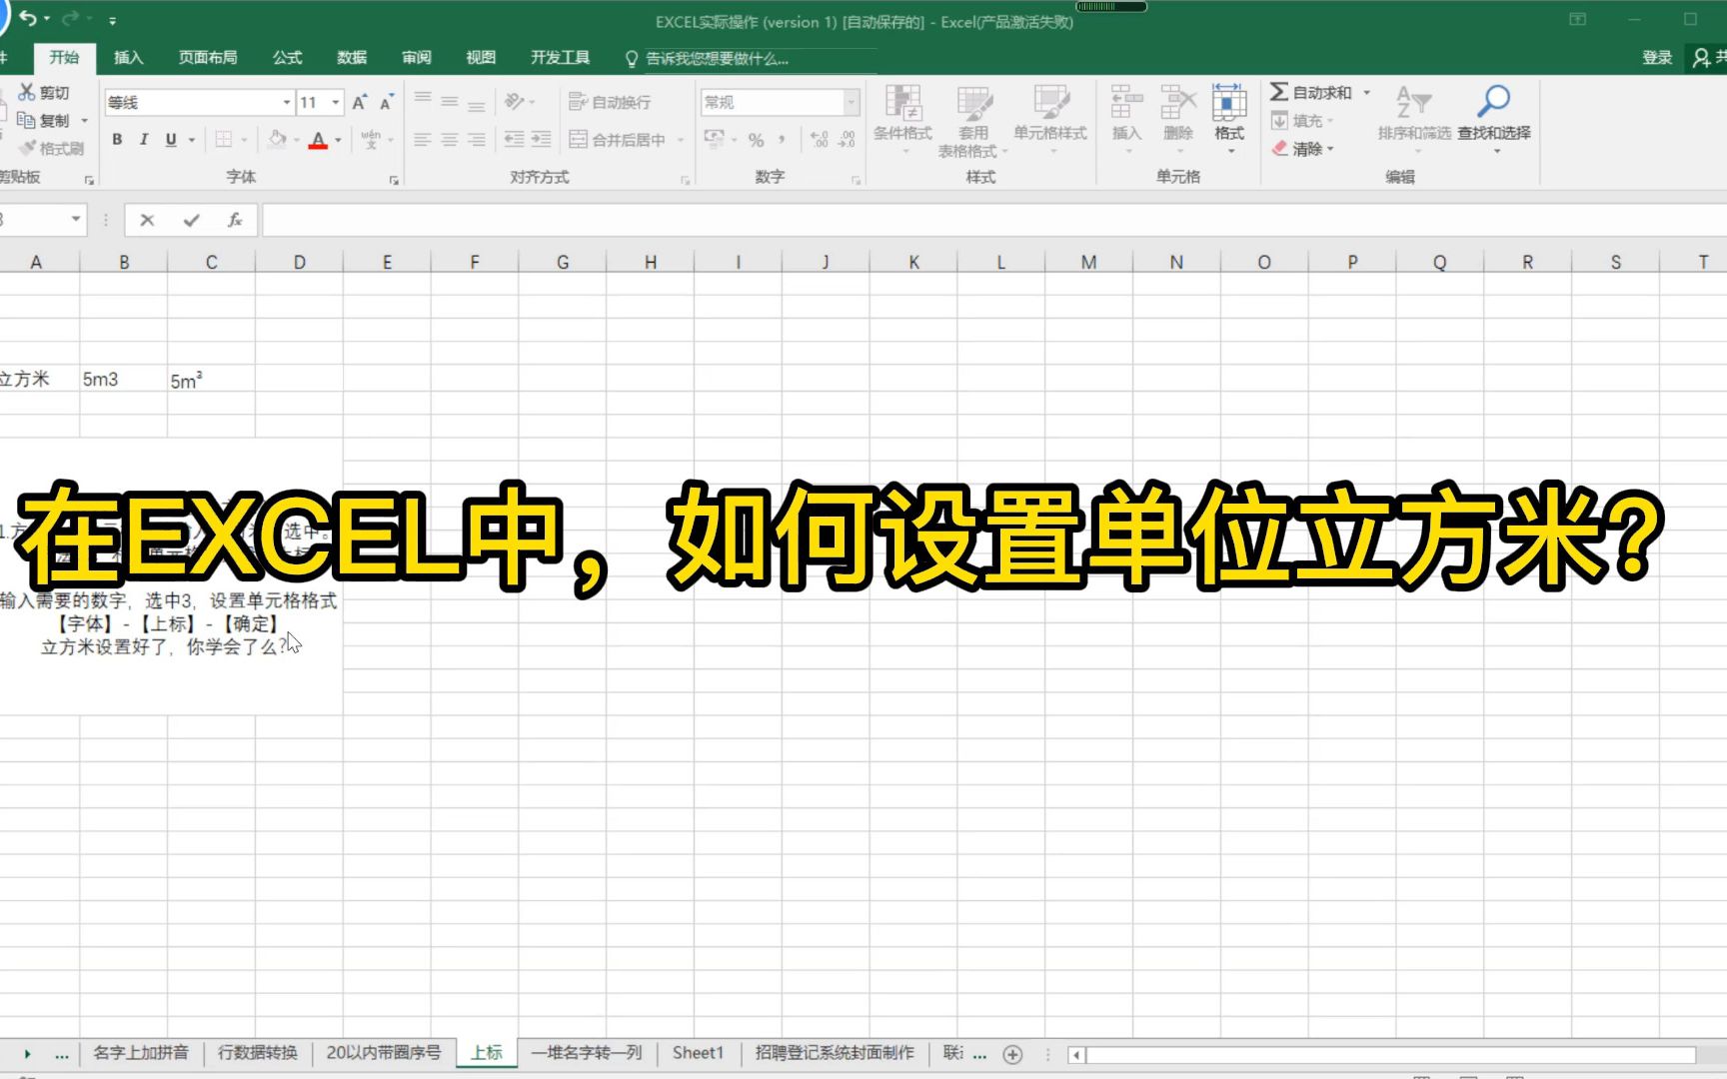Click the formula bar input field
The width and height of the screenshot is (1727, 1079).
[x=993, y=220]
